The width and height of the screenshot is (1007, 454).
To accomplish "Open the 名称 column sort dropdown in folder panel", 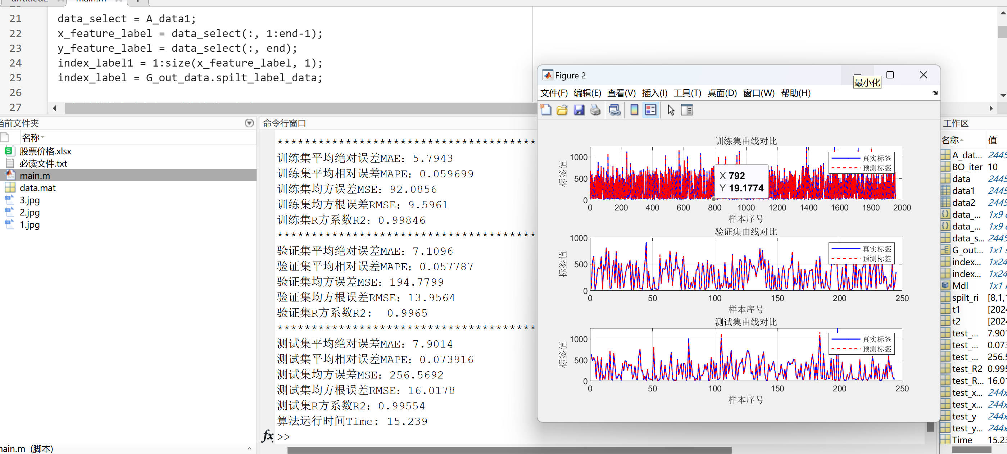I will (42, 138).
